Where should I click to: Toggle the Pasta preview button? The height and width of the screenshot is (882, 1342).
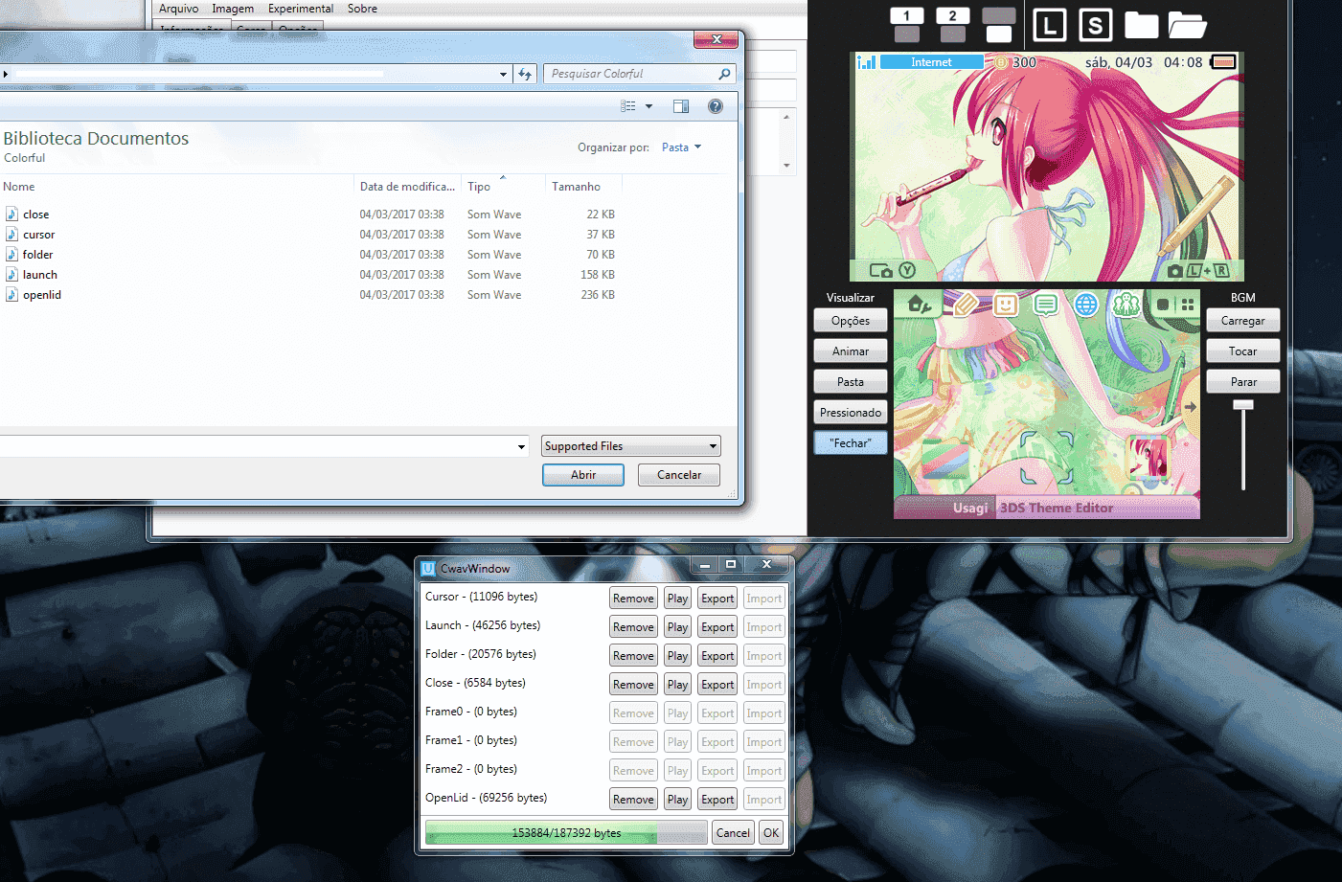point(851,382)
